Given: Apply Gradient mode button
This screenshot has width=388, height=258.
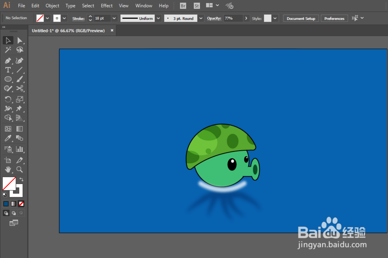Looking at the screenshot, I should click(14, 204).
